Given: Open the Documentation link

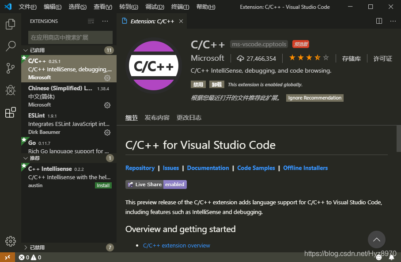Looking at the screenshot, I should click(208, 168).
